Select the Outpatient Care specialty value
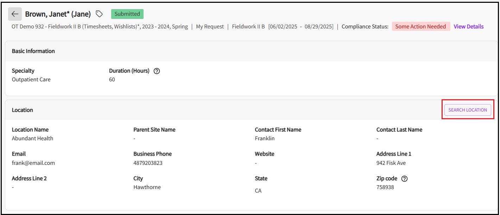 tap(31, 80)
